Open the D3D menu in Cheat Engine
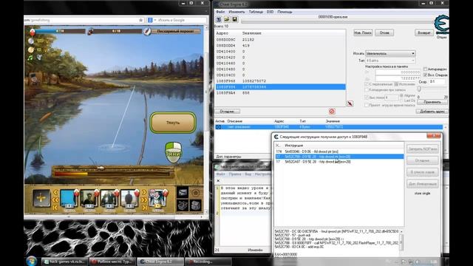This screenshot has width=473, height=266. pos(270,12)
